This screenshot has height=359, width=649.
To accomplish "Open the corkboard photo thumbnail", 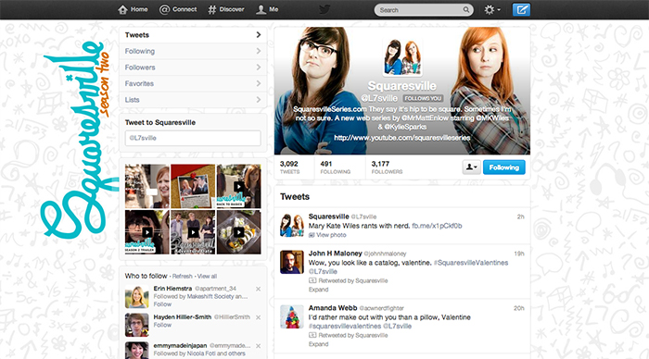I will [193, 186].
